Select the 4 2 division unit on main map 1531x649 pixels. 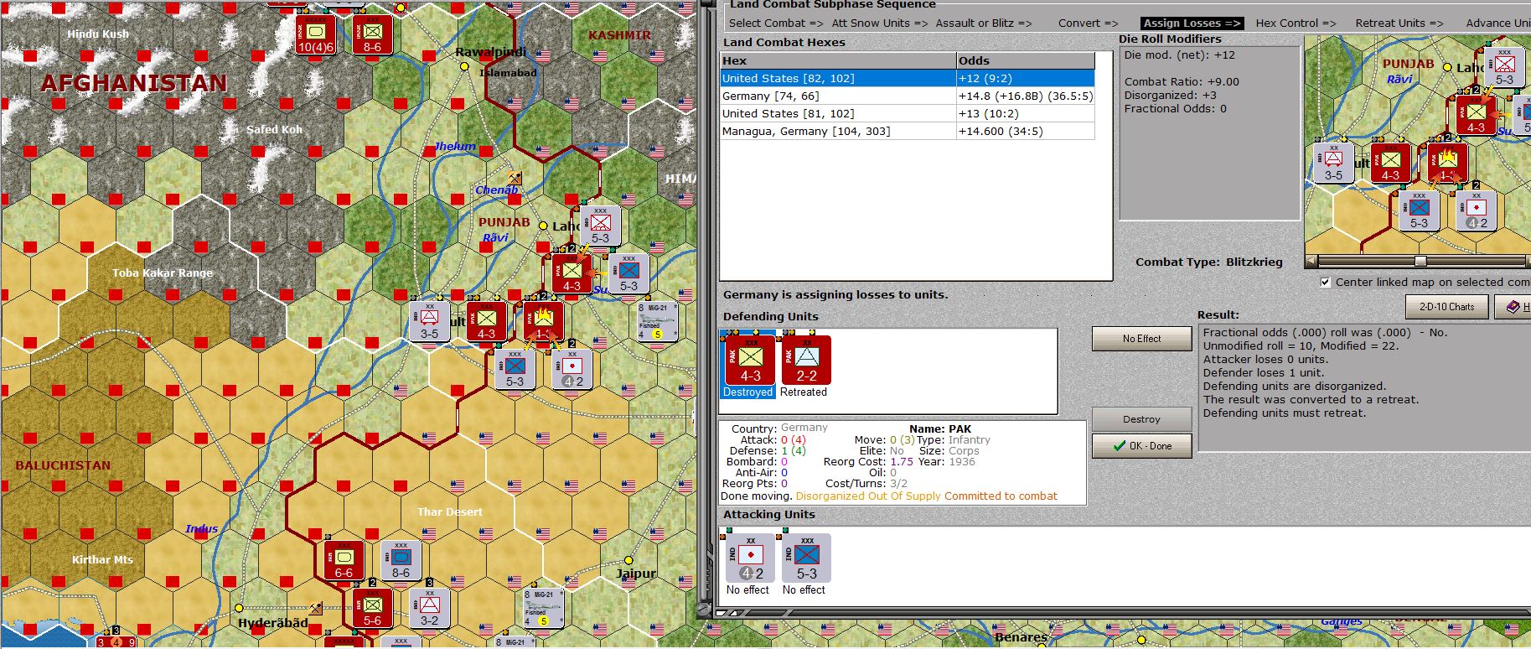coord(572,369)
